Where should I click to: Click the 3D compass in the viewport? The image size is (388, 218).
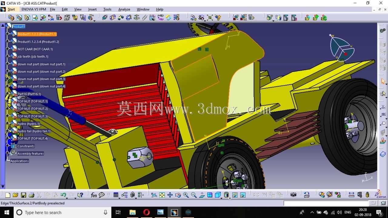point(342,48)
